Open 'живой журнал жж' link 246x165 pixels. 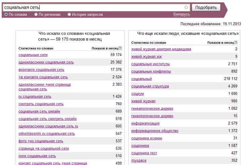[x=146, y=57]
